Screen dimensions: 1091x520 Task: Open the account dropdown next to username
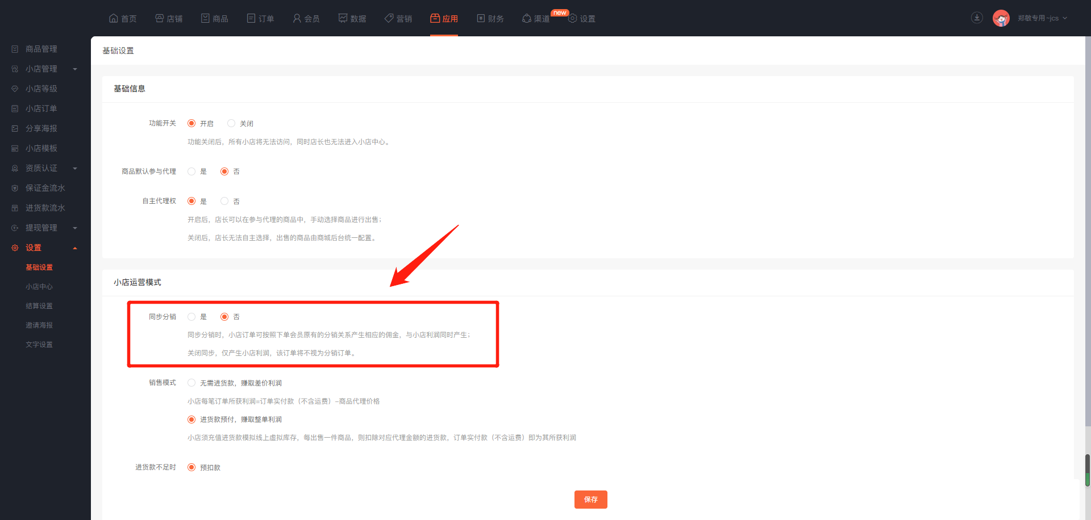click(1065, 18)
